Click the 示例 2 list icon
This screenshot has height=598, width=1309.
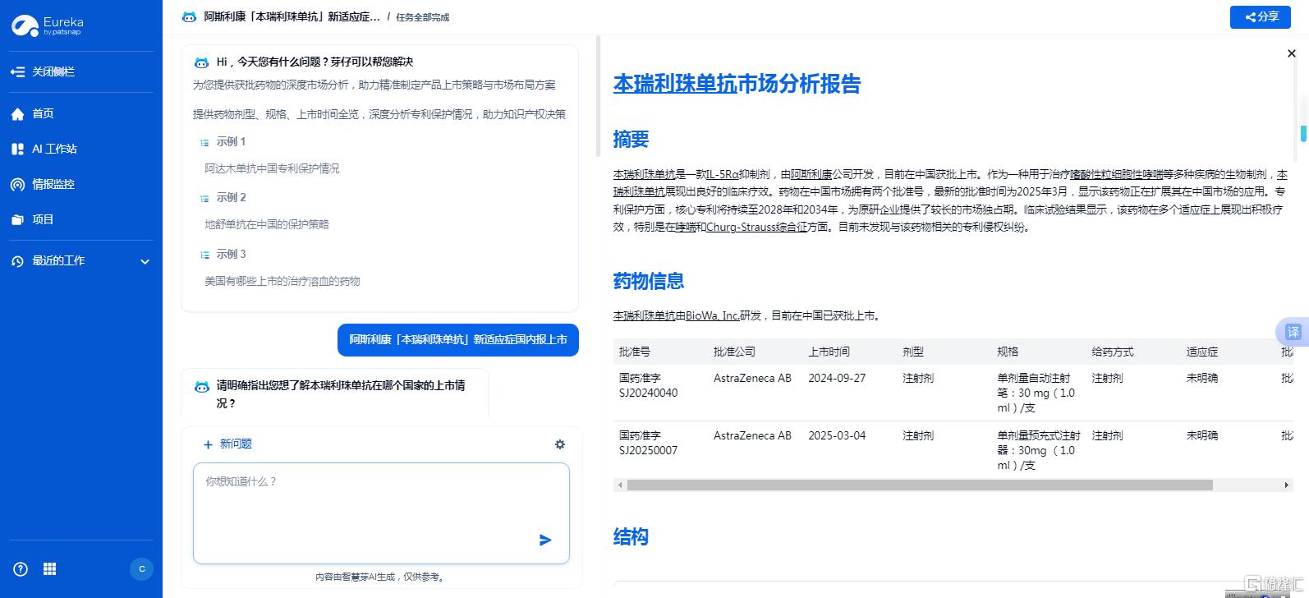[x=204, y=198]
